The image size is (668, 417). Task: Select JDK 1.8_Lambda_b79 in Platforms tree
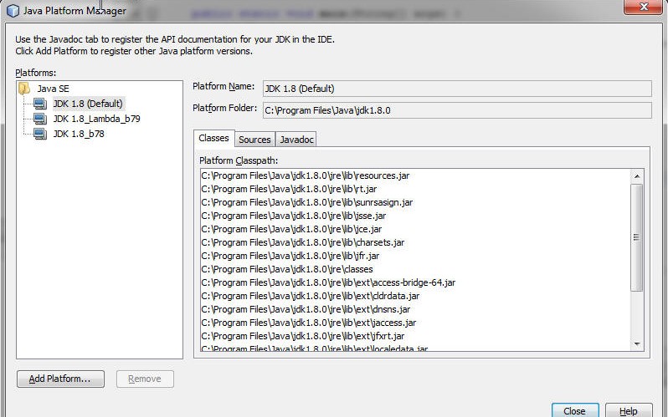tap(96, 119)
